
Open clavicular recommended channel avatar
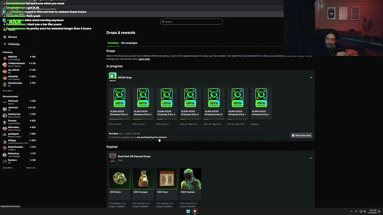(5, 109)
